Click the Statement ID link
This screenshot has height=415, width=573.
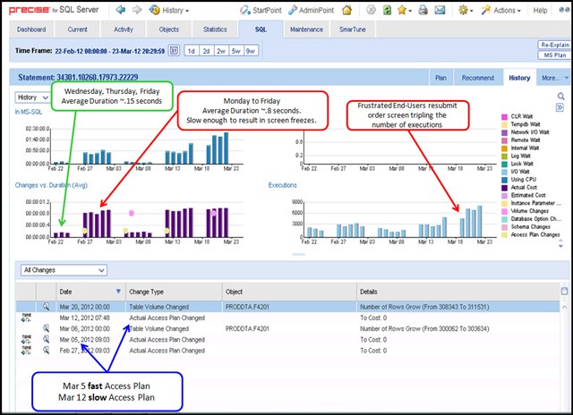pyautogui.click(x=98, y=77)
